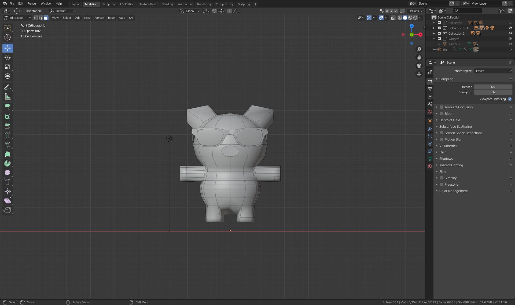Switch to the Sculpting workspace tab
This screenshot has height=305, width=515.
109,4
